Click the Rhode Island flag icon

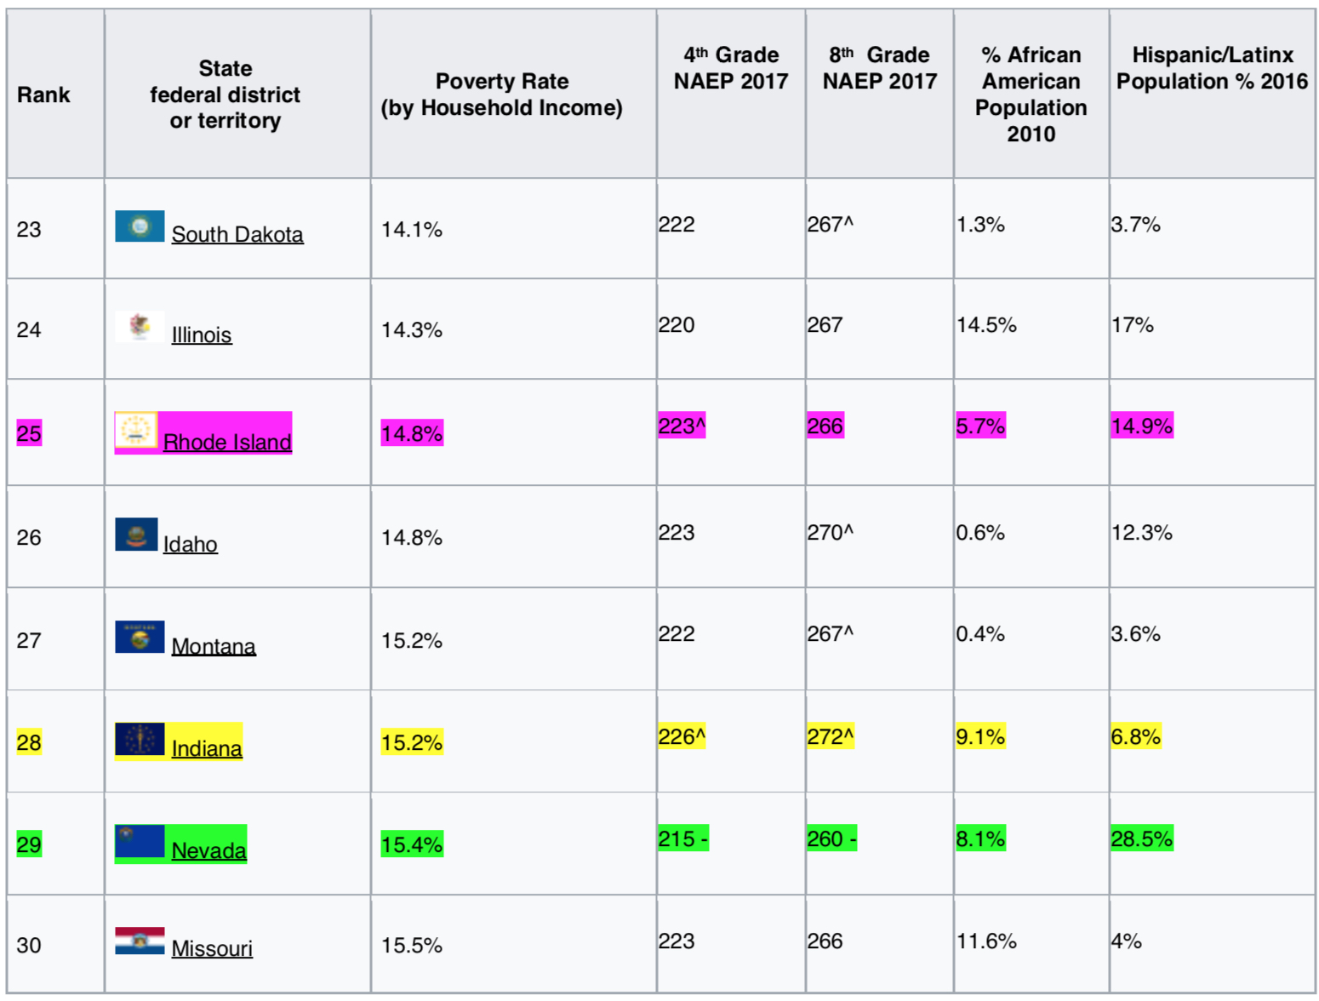click(136, 430)
